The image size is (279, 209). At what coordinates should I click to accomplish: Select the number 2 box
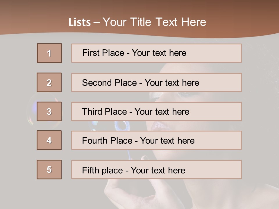[49, 82]
